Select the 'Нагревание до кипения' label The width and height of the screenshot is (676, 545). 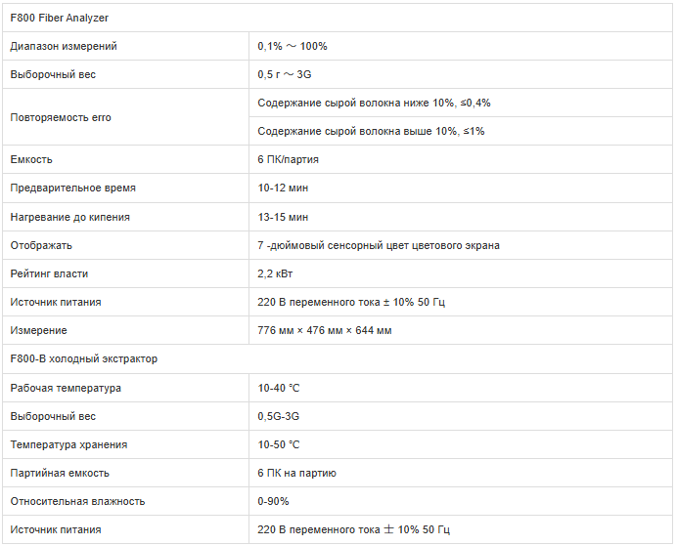(x=69, y=217)
